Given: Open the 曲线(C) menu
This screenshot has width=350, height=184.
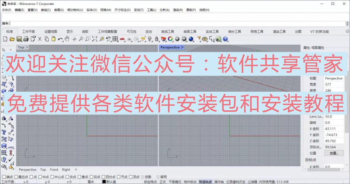Looking at the screenshot, I should point(46,10).
